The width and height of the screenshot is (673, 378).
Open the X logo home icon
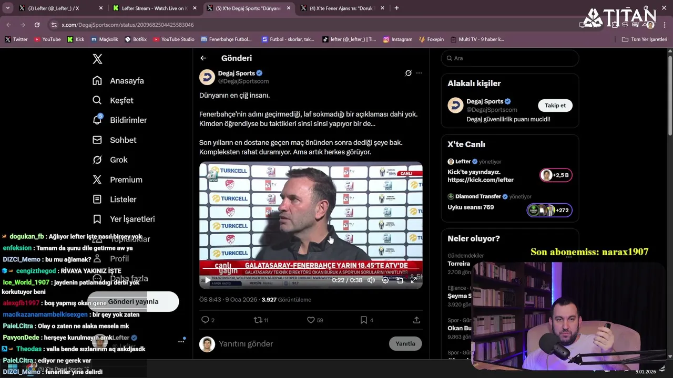[97, 59]
